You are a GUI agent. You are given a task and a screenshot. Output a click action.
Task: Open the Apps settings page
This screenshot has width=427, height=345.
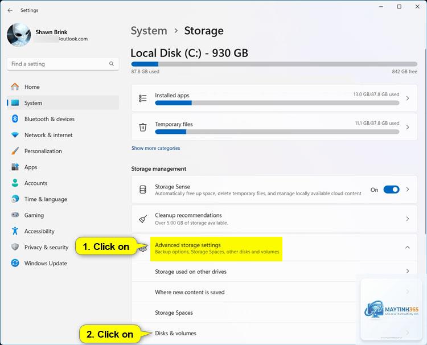coord(63,167)
